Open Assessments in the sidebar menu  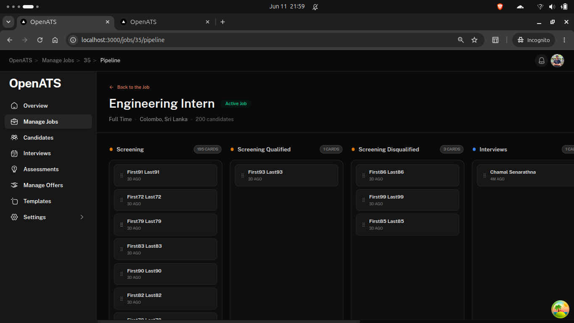click(x=48, y=169)
